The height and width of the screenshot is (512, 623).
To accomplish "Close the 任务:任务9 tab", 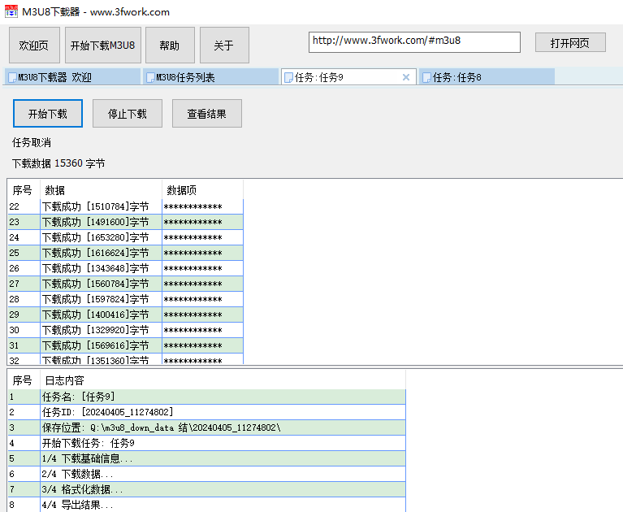I will coord(406,77).
